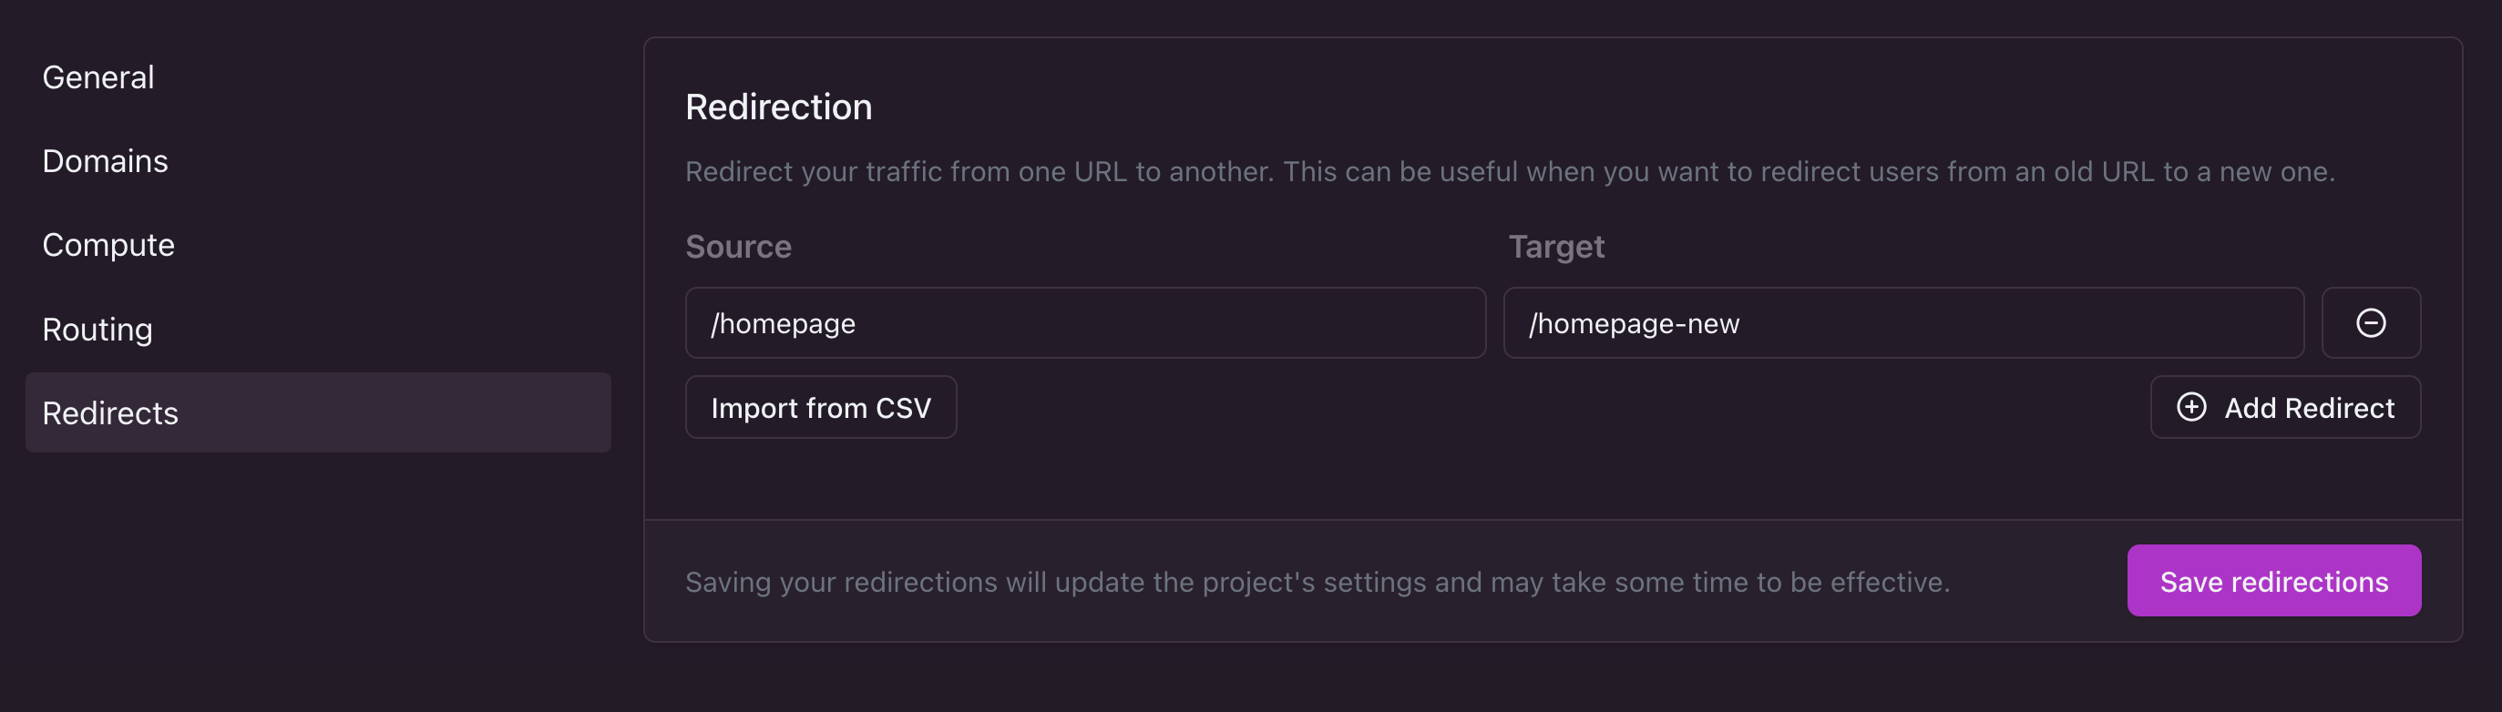Image resolution: width=2502 pixels, height=712 pixels.
Task: Click the Redirection section heading
Action: [x=779, y=107]
